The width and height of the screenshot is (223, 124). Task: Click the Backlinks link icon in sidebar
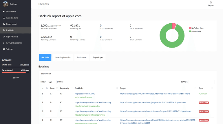click(x=3, y=30)
